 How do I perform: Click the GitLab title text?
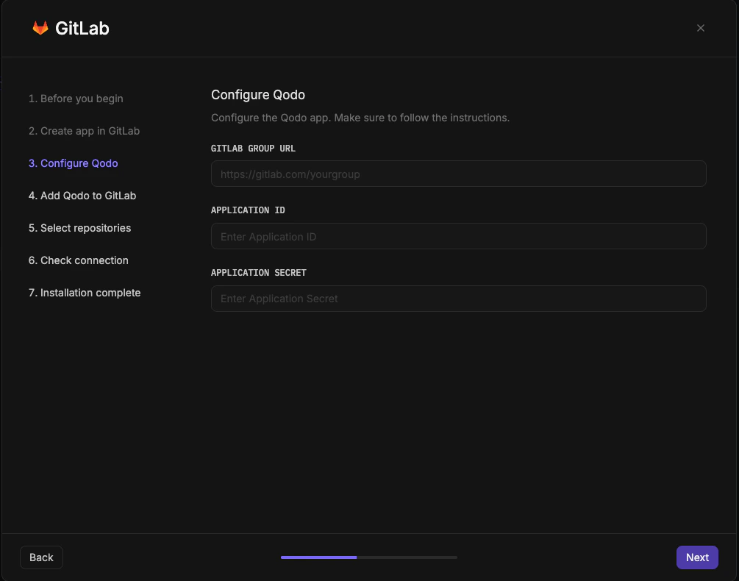click(82, 28)
